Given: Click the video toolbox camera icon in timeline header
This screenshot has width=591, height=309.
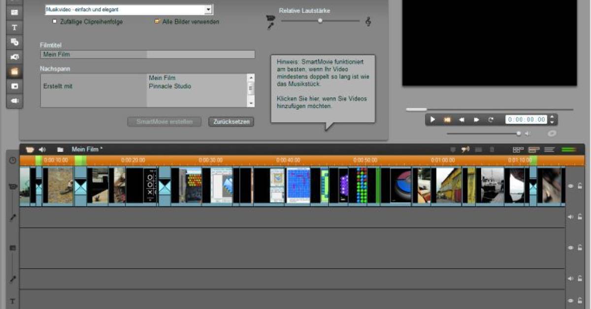Looking at the screenshot, I should pyautogui.click(x=30, y=149).
